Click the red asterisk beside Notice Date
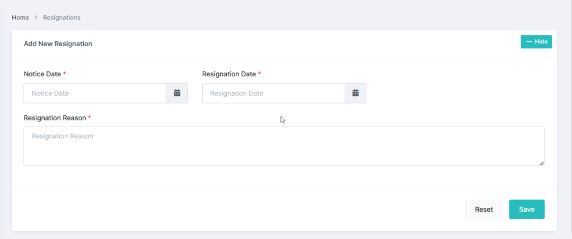 click(x=65, y=74)
